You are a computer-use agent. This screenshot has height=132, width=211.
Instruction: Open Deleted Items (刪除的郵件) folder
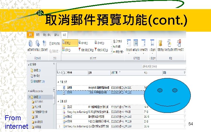coord(38,81)
